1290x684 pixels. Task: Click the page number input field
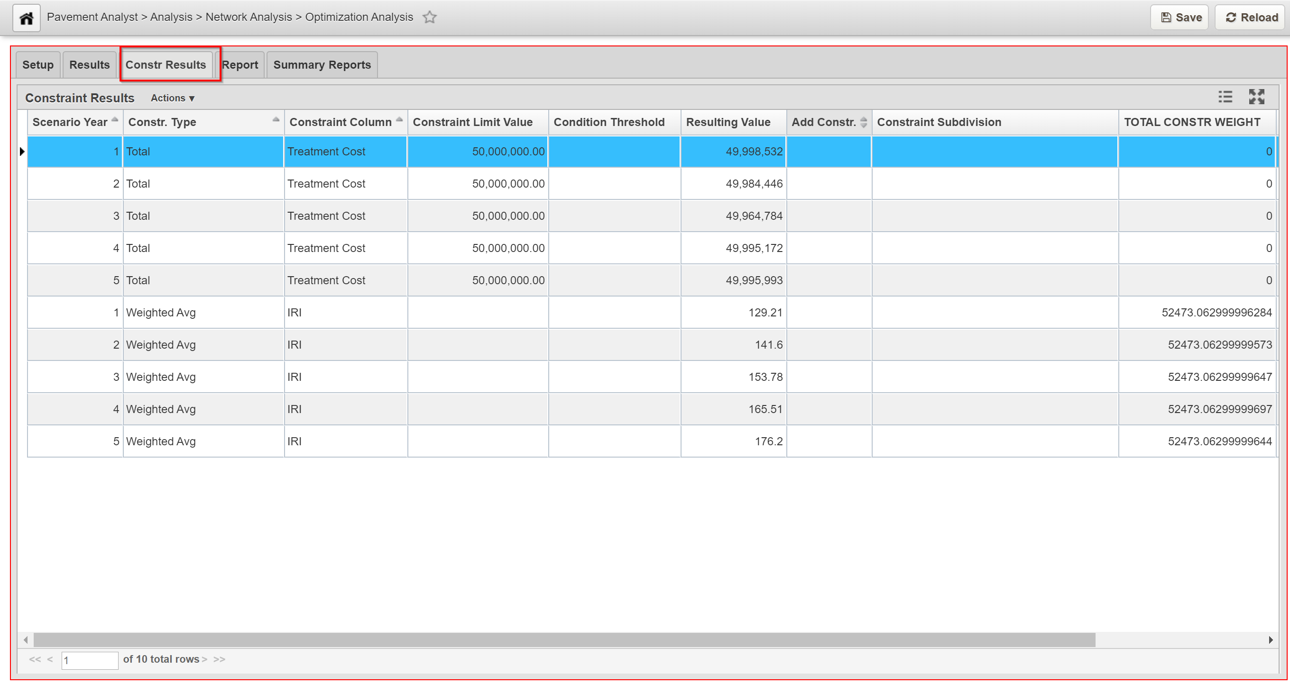pyautogui.click(x=89, y=660)
